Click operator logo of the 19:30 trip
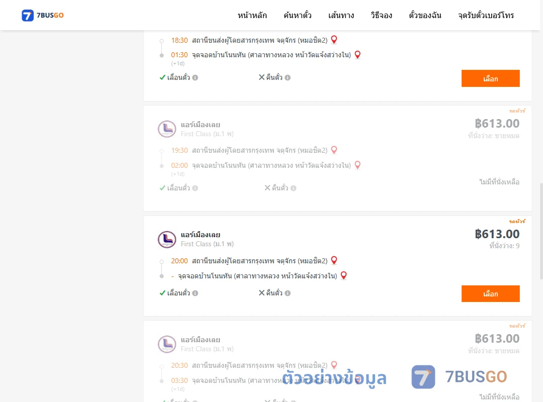 tap(167, 129)
